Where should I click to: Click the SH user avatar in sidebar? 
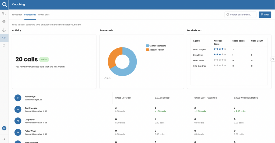point(4,128)
